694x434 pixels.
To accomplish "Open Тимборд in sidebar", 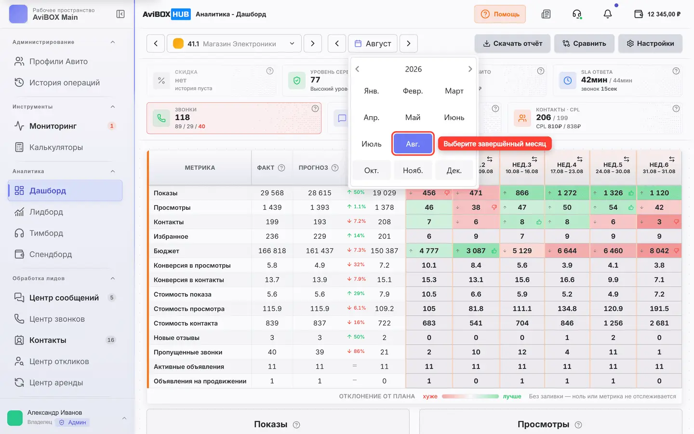I will (x=65, y=233).
